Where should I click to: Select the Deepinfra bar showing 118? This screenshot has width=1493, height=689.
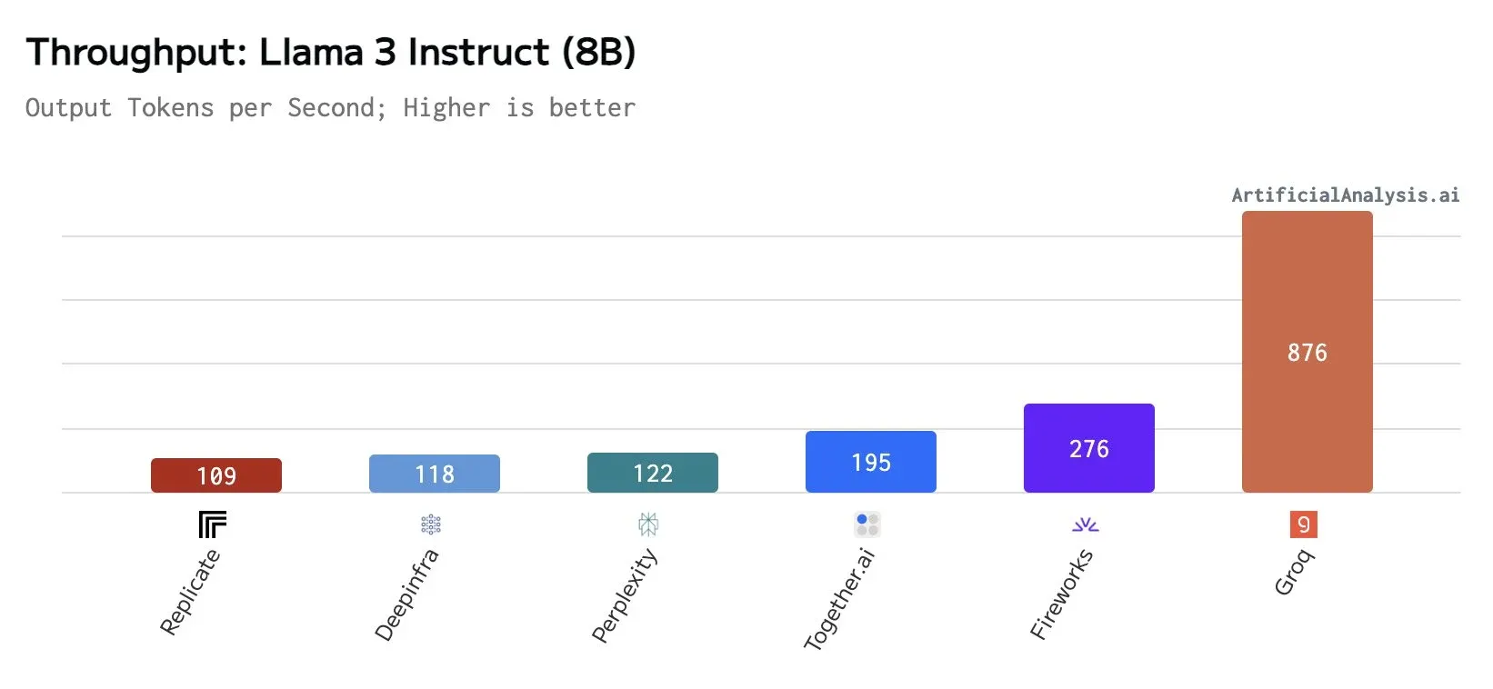435,474
